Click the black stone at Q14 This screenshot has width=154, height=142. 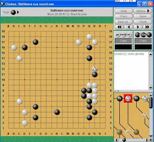89,58
